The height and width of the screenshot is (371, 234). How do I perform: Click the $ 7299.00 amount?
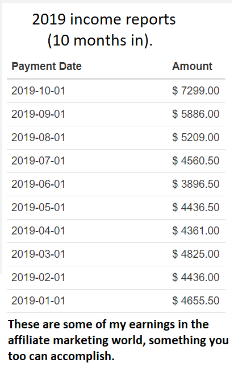pos(196,91)
